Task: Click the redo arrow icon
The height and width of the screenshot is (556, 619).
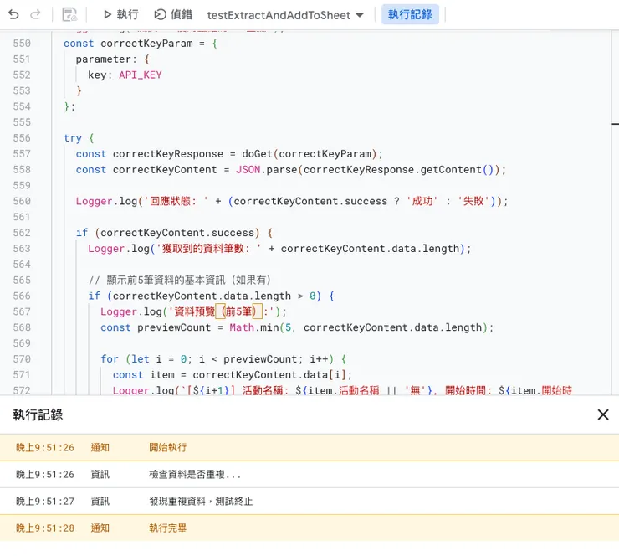Action: [35, 14]
